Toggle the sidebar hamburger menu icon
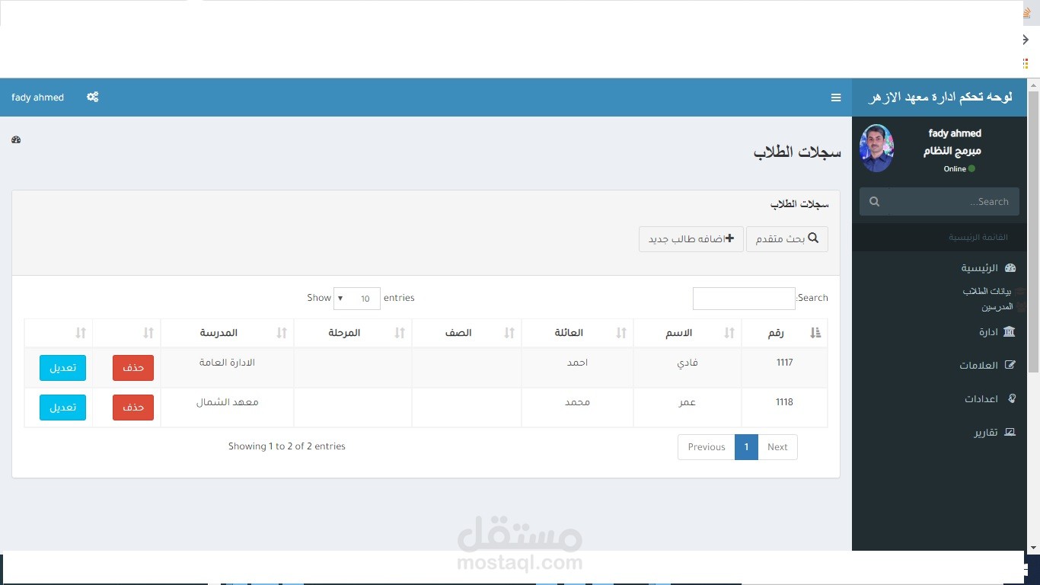The image size is (1040, 585). pyautogui.click(x=836, y=97)
